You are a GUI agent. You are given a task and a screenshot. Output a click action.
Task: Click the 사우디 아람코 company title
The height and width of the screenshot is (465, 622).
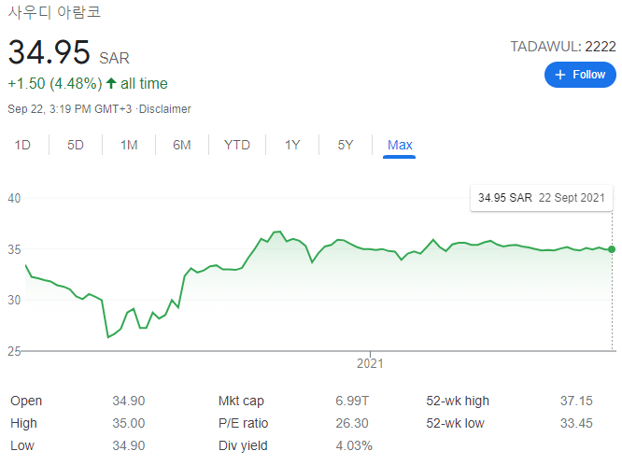click(54, 12)
